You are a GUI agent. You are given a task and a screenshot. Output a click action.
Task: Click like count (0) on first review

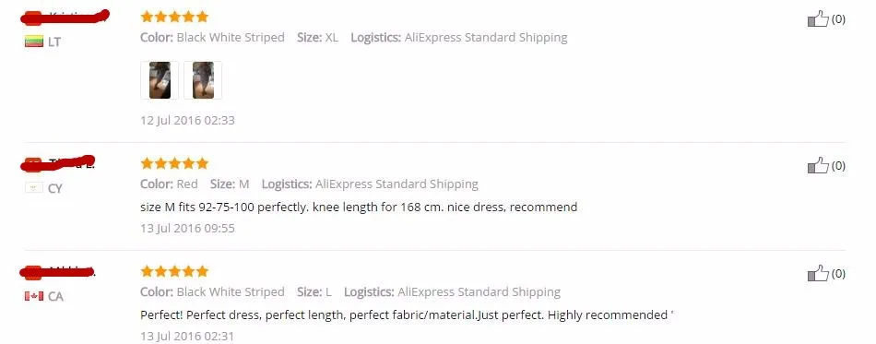tap(838, 19)
